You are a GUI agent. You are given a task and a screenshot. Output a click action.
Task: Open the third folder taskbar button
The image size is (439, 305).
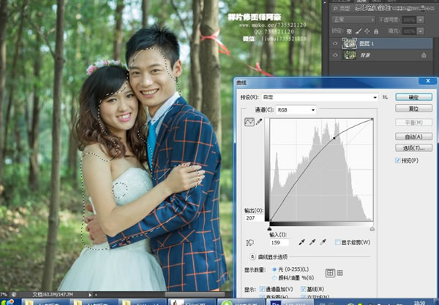[142, 302]
